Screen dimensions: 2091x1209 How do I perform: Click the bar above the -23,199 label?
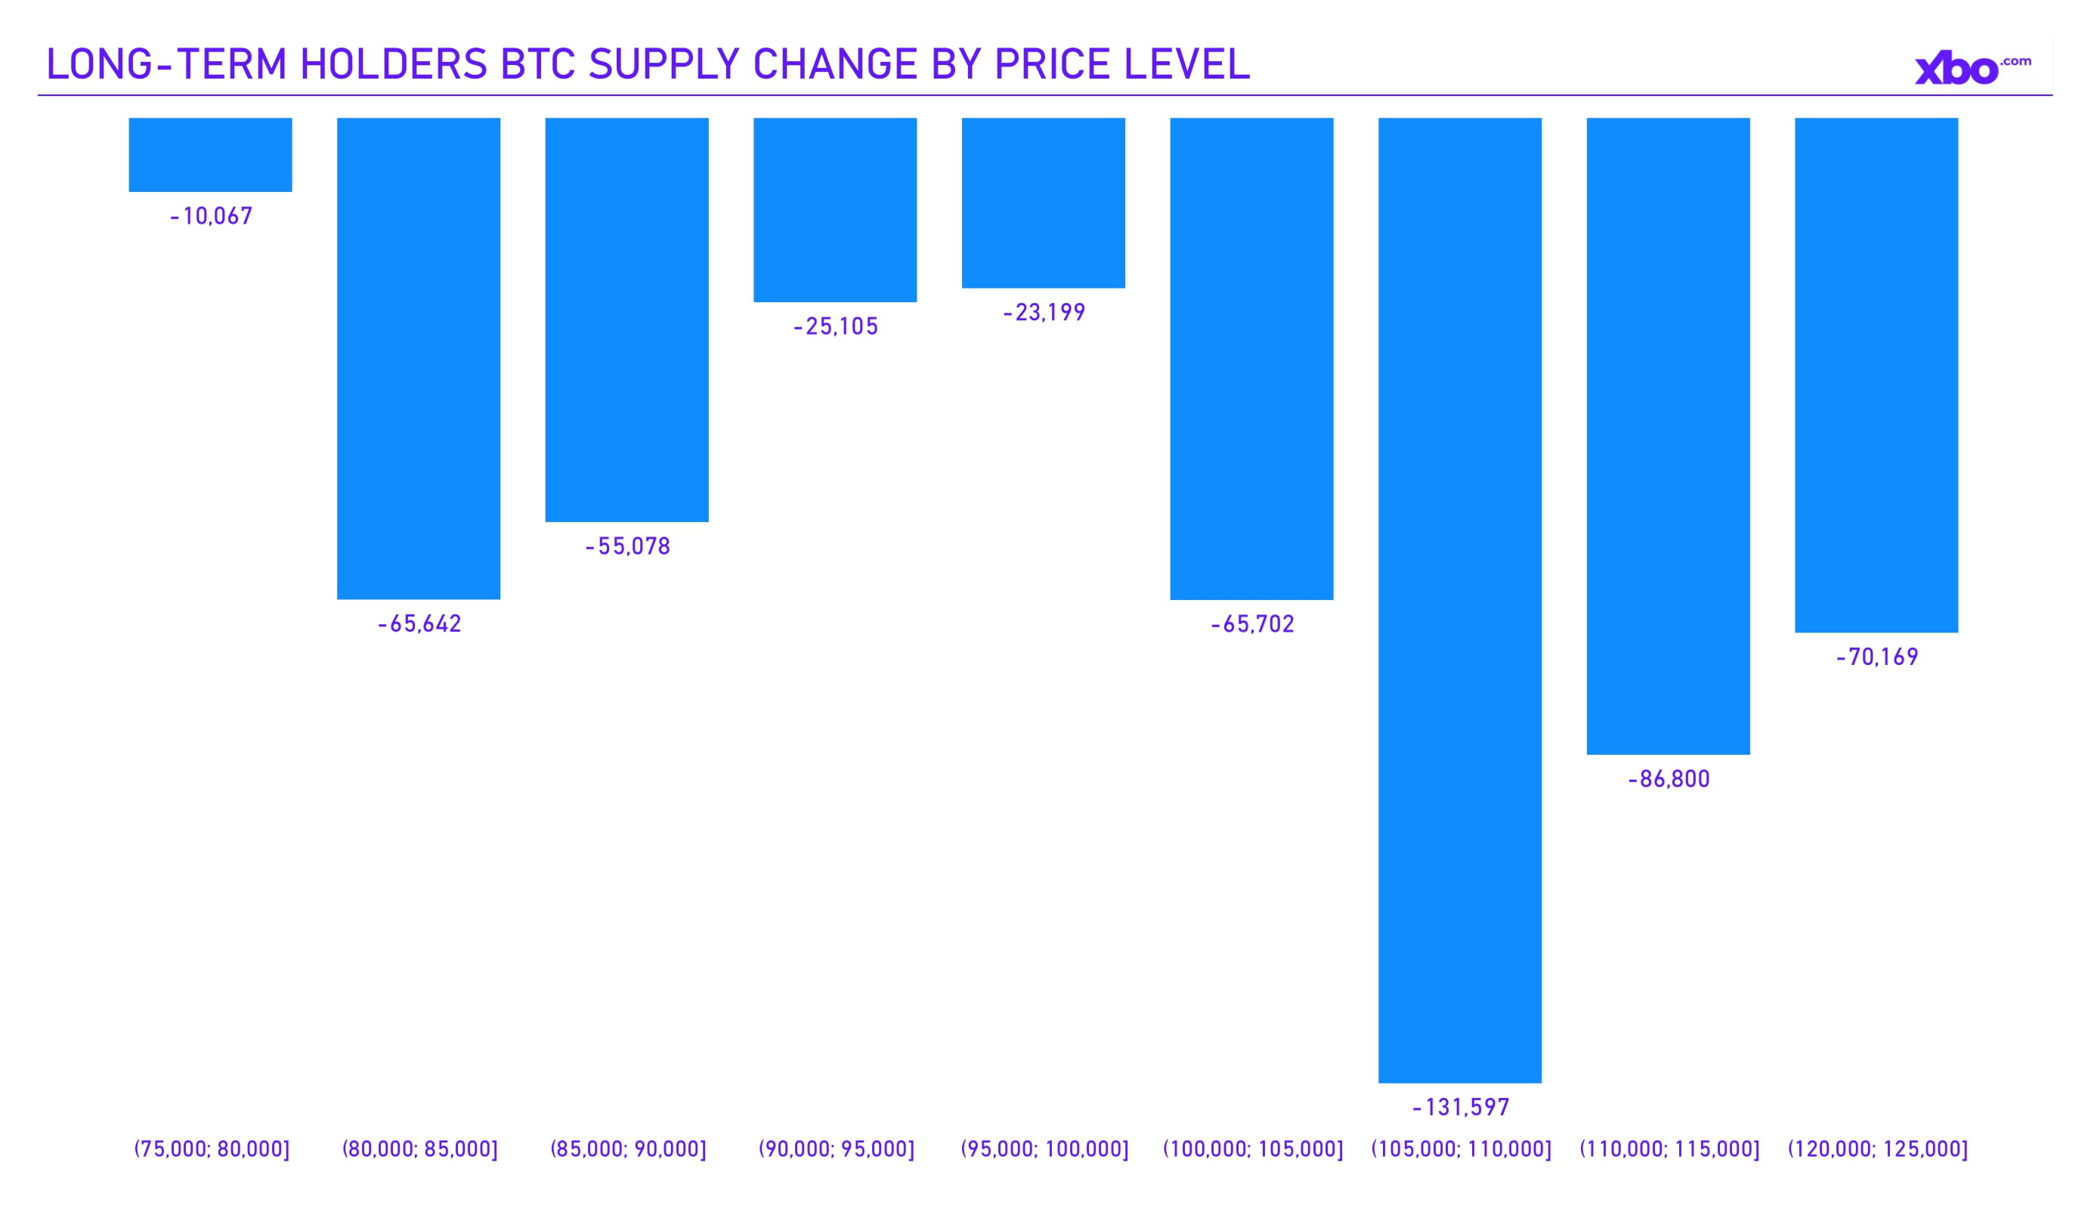(1043, 203)
